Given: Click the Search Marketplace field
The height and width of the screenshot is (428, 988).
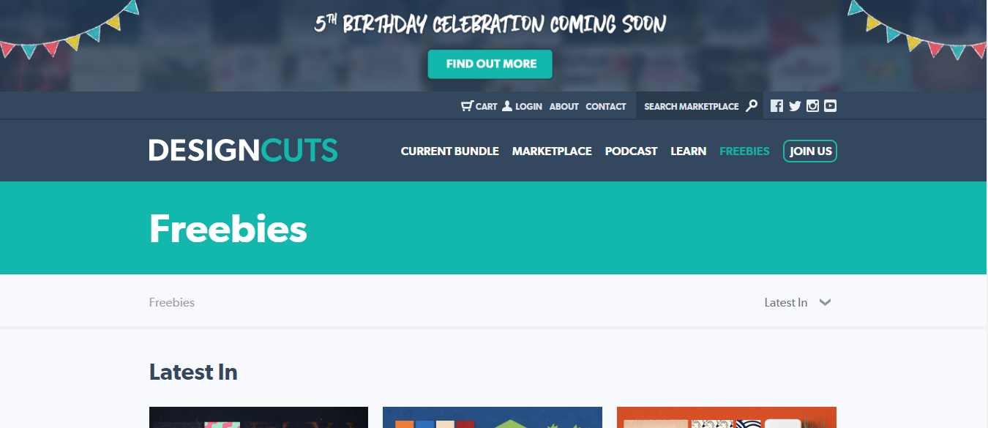Looking at the screenshot, I should pos(691,105).
